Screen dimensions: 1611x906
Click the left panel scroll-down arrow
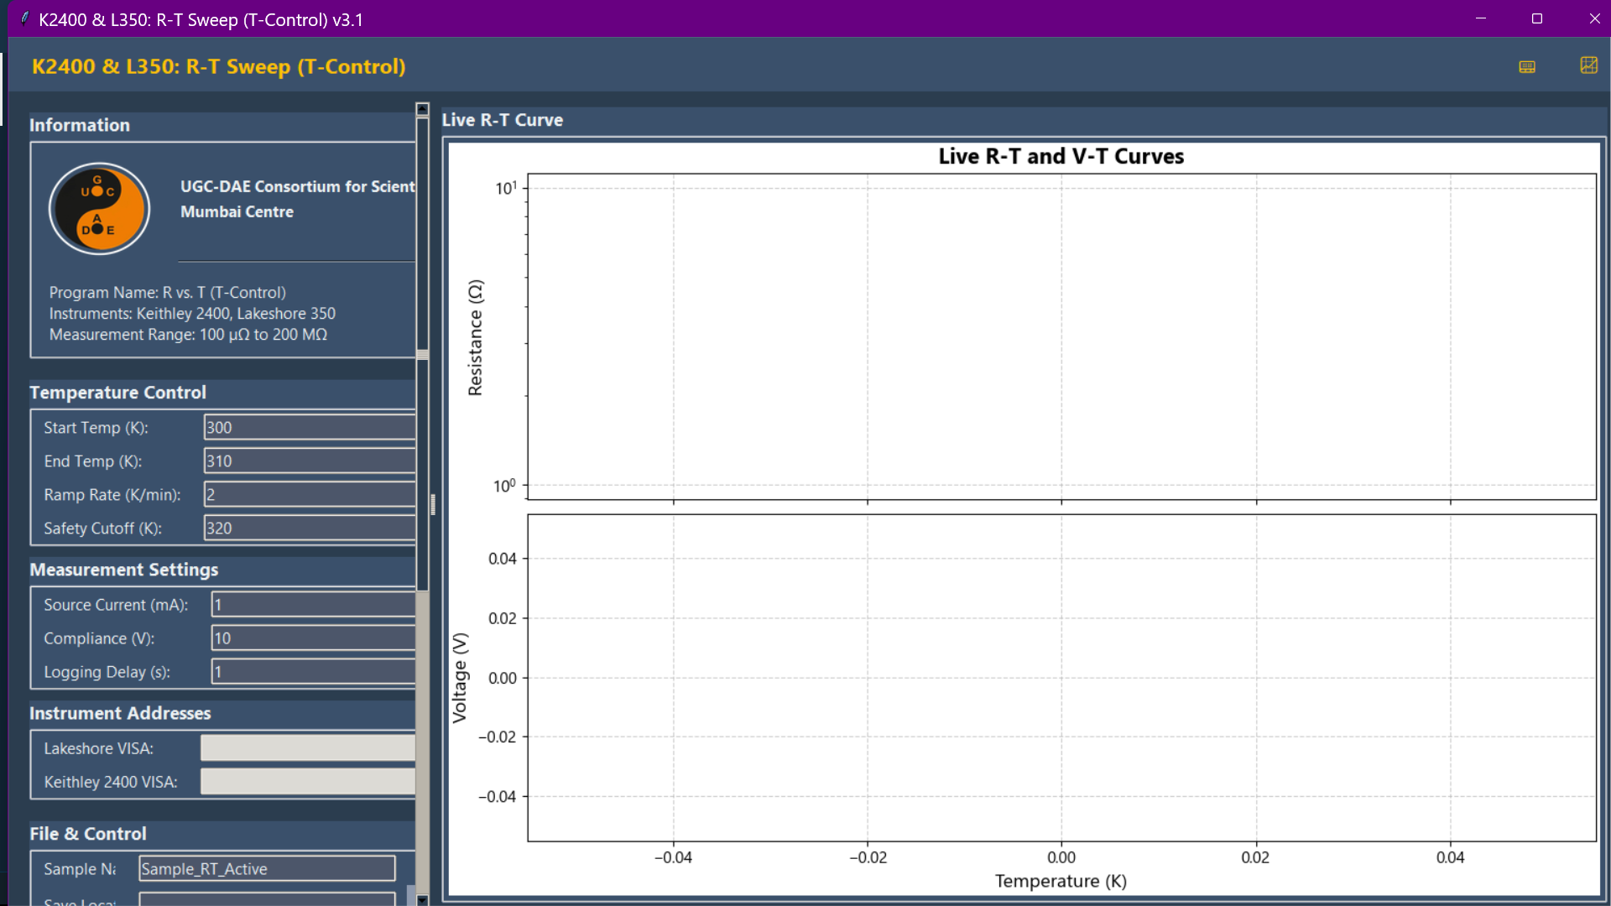coord(422,899)
